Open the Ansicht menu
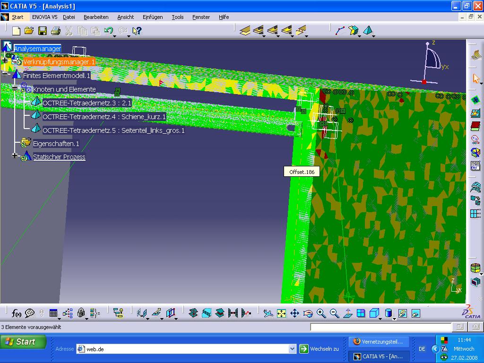Image resolution: width=484 pixels, height=363 pixels. pyautogui.click(x=126, y=17)
